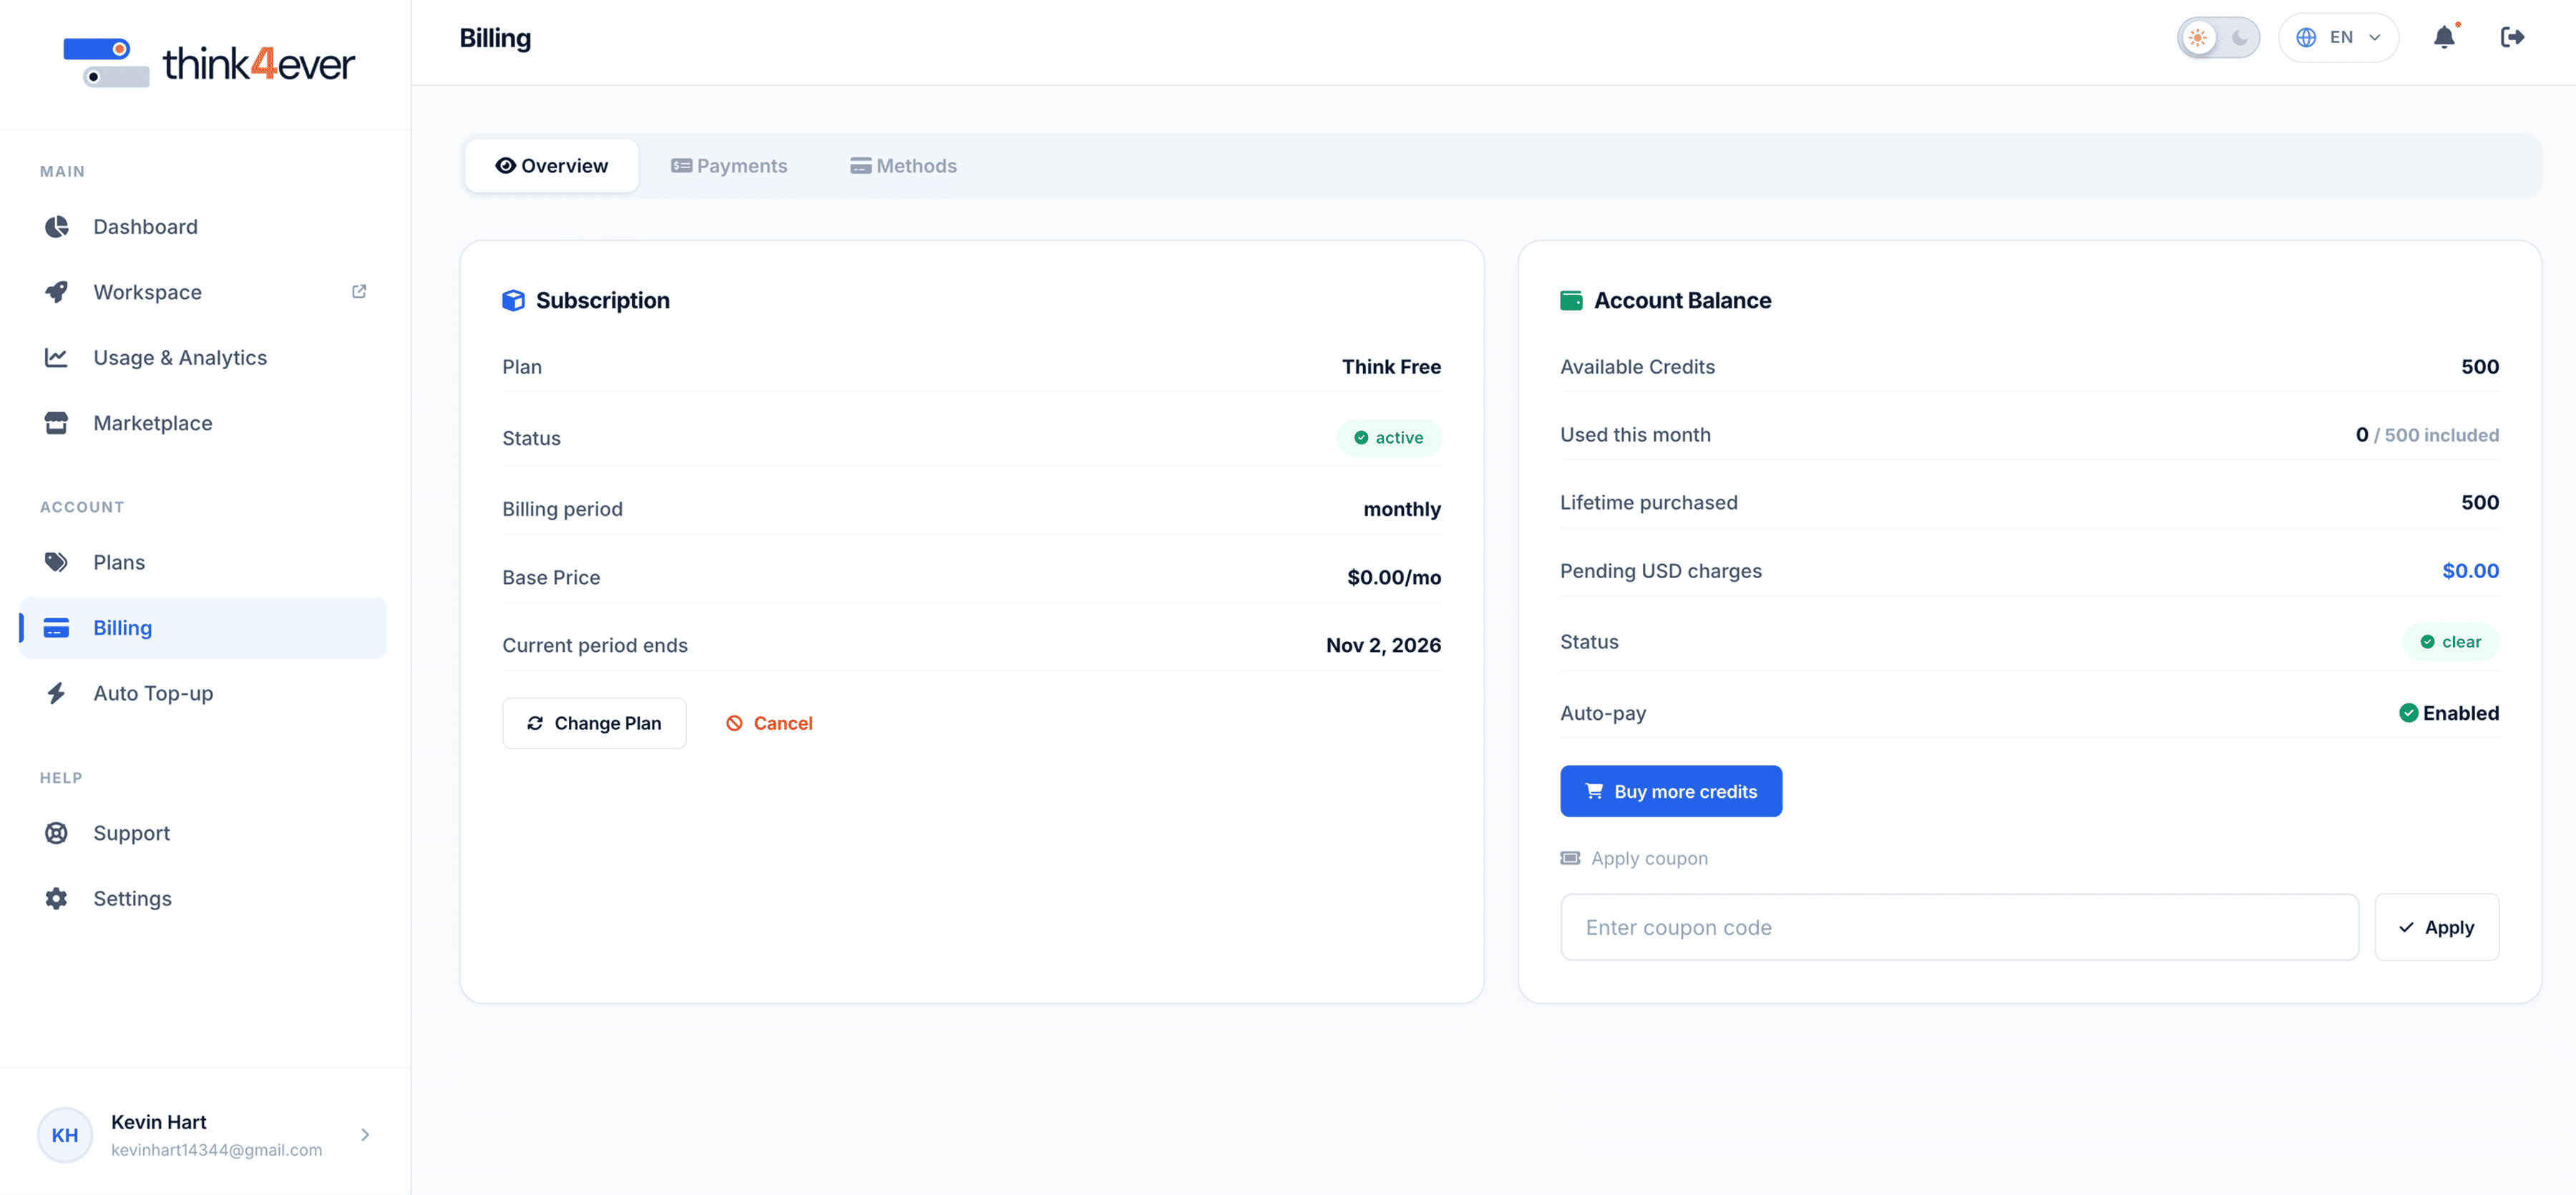Cancel the subscription
The image size is (2576, 1195).
pos(769,723)
